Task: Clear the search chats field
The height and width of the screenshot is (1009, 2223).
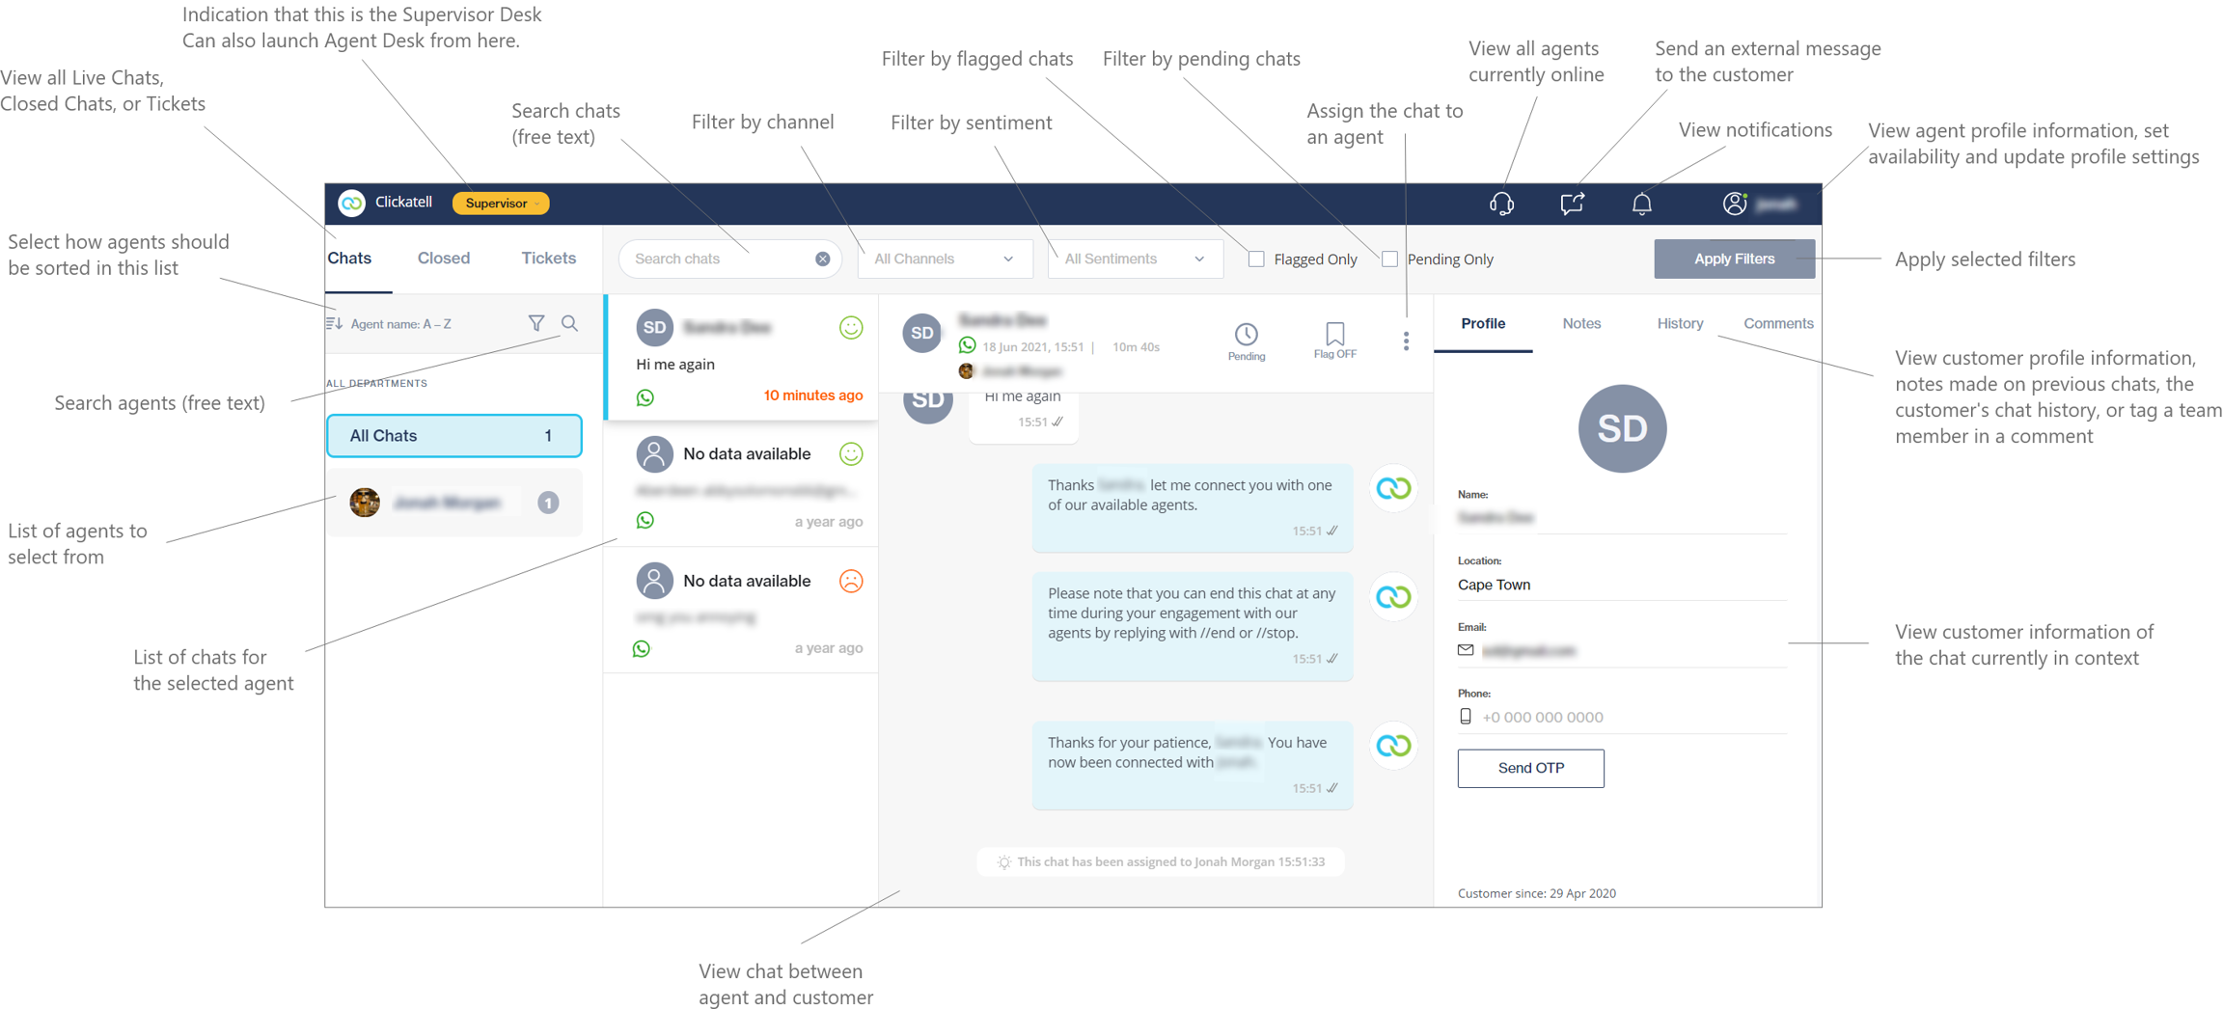Action: point(822,259)
